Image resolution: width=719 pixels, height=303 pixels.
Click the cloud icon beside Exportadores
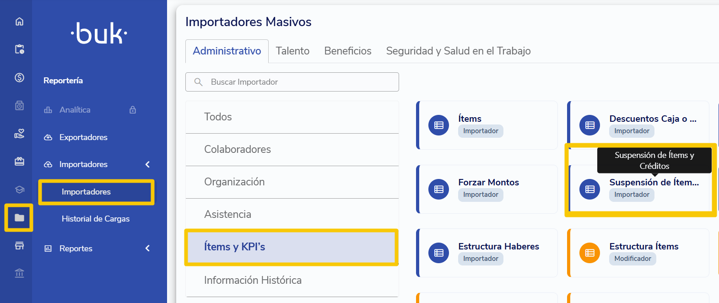pyautogui.click(x=48, y=137)
